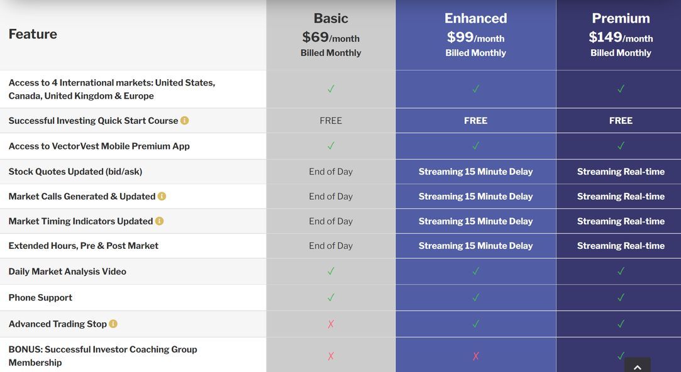Open info tooltip for Market Timing Indicators
The width and height of the screenshot is (681, 372).
click(x=159, y=221)
